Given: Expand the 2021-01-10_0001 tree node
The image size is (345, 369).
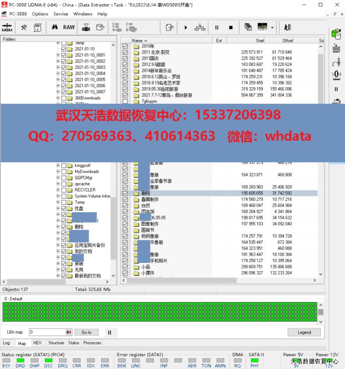Looking at the screenshot, I should click(x=58, y=55).
